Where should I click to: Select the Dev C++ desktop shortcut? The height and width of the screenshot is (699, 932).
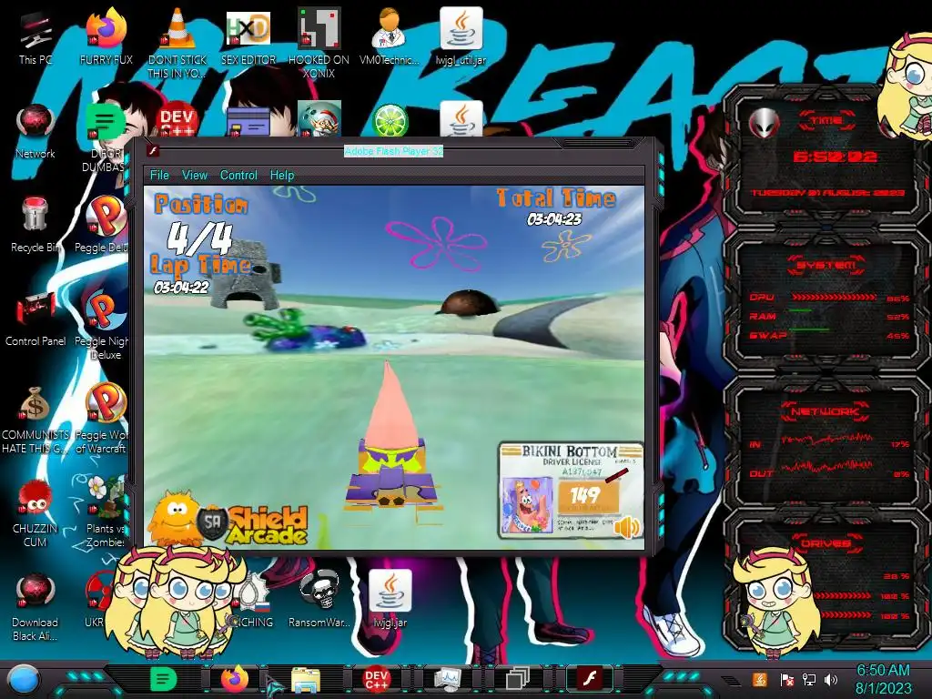click(177, 119)
